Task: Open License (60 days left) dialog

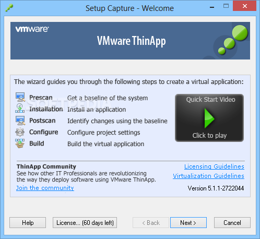Action: coord(85,222)
